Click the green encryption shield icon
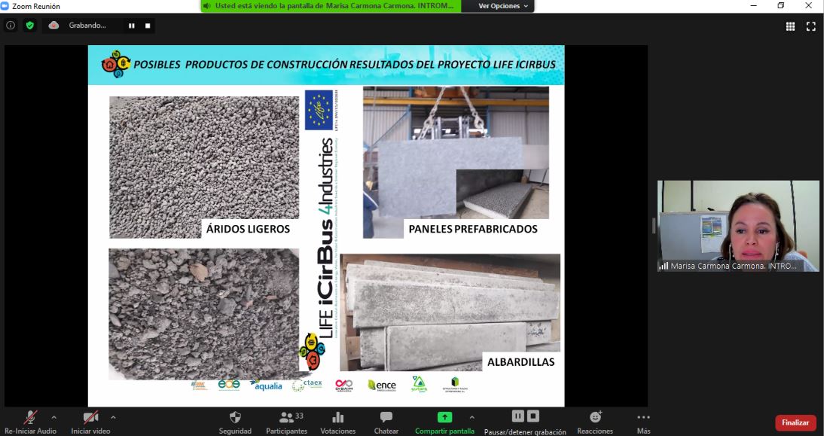This screenshot has width=824, height=436. [29, 25]
